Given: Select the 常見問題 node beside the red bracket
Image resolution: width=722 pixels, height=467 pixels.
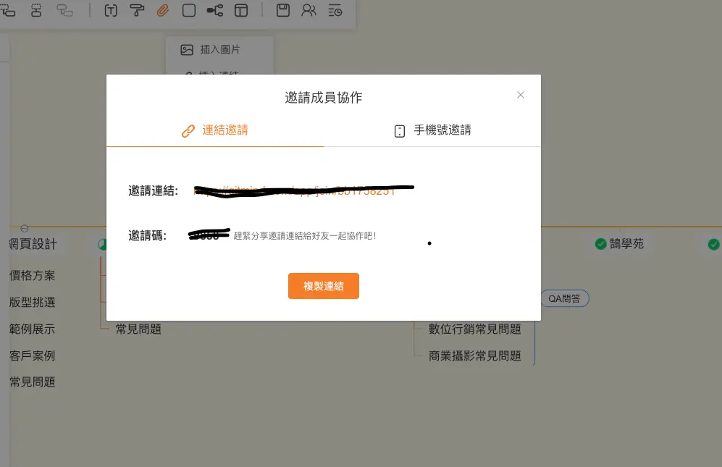Looking at the screenshot, I should click(x=138, y=329).
